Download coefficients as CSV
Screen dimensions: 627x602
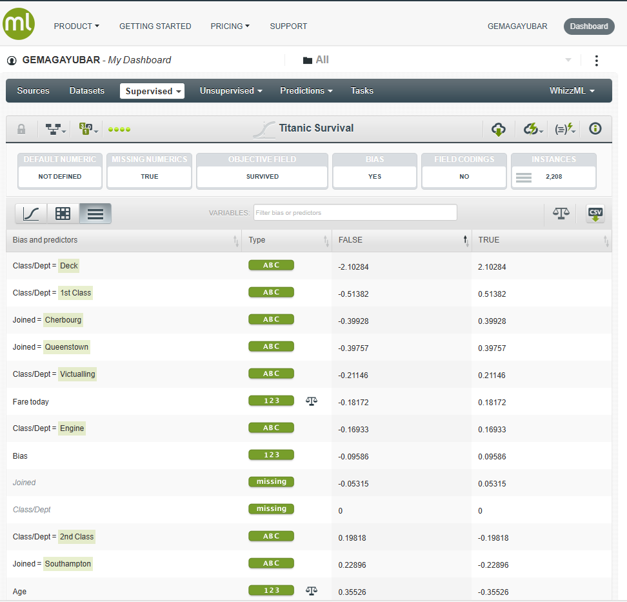(595, 214)
